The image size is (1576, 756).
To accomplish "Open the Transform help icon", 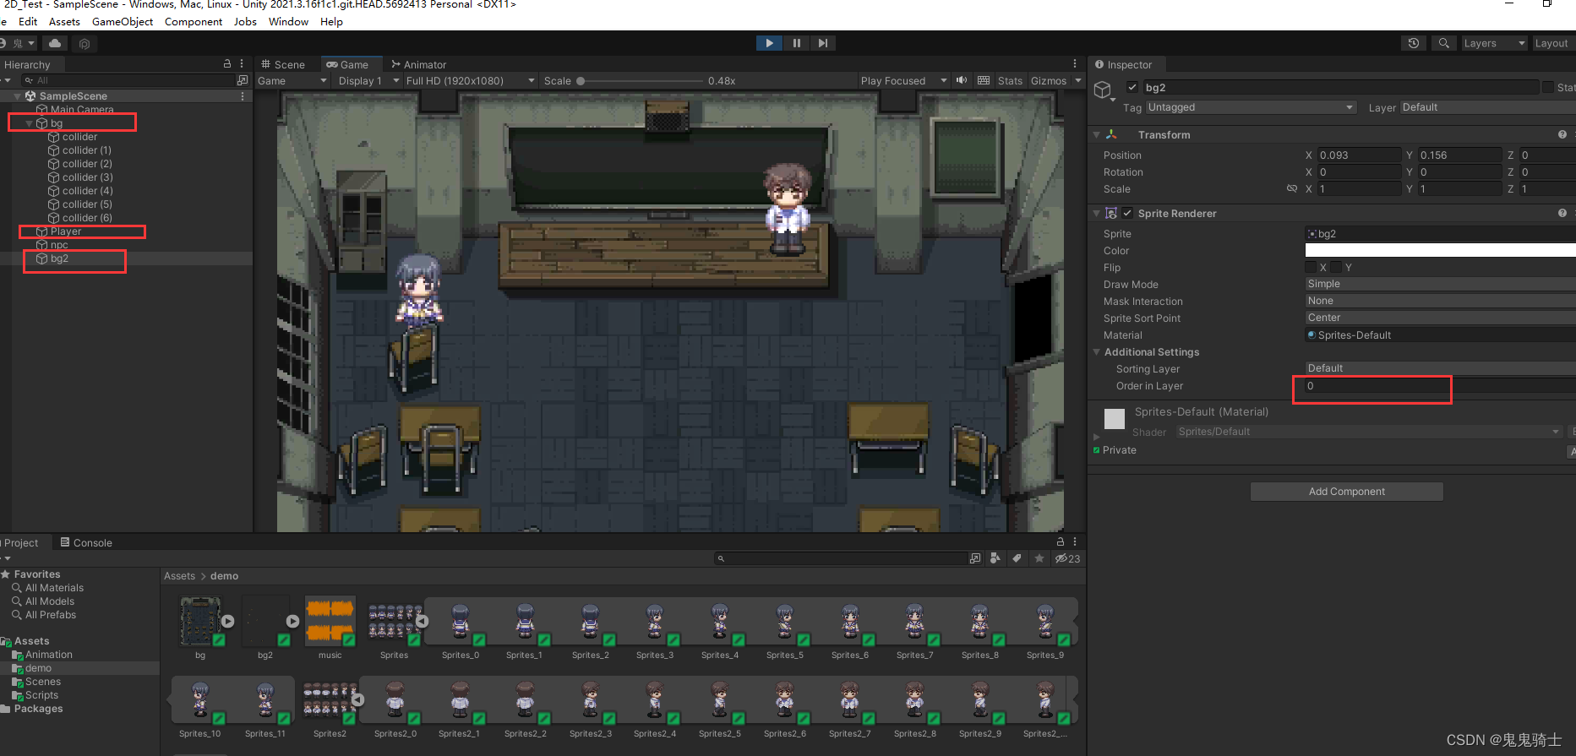I will point(1562,135).
